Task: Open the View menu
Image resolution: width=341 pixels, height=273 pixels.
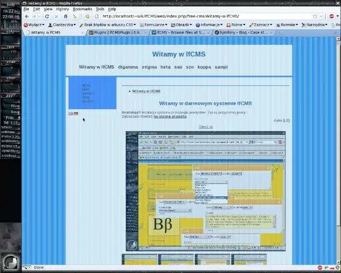Action: coord(48,9)
